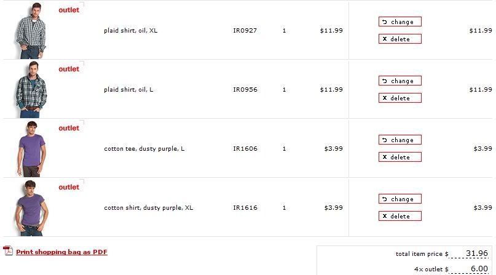
Task: Change the cotton tee dusty purple L
Action: click(400, 140)
